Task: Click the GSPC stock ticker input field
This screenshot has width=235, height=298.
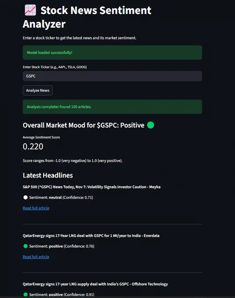Action: [112, 76]
